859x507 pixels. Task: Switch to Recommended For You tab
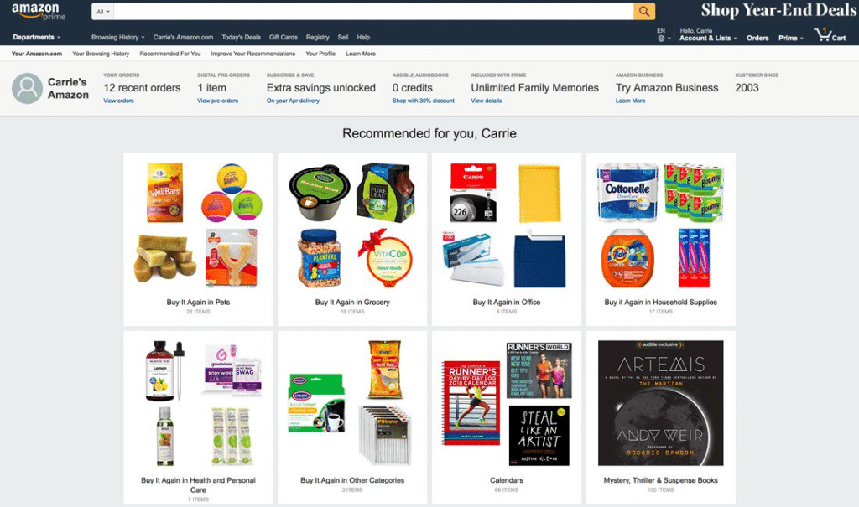[169, 54]
